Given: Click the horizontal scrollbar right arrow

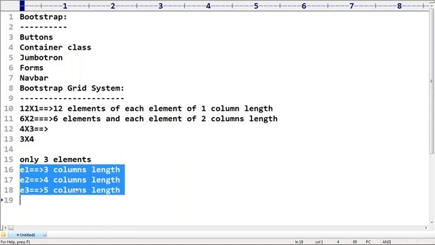Looking at the screenshot, I should pos(426,228).
